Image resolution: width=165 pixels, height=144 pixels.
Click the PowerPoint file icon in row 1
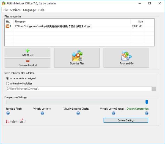pyautogui.click(x=7, y=26)
